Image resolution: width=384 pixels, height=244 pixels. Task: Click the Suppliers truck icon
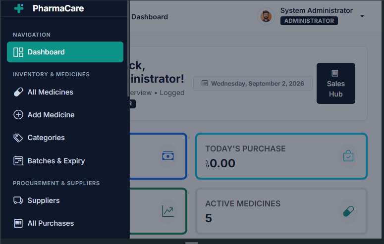point(18,200)
